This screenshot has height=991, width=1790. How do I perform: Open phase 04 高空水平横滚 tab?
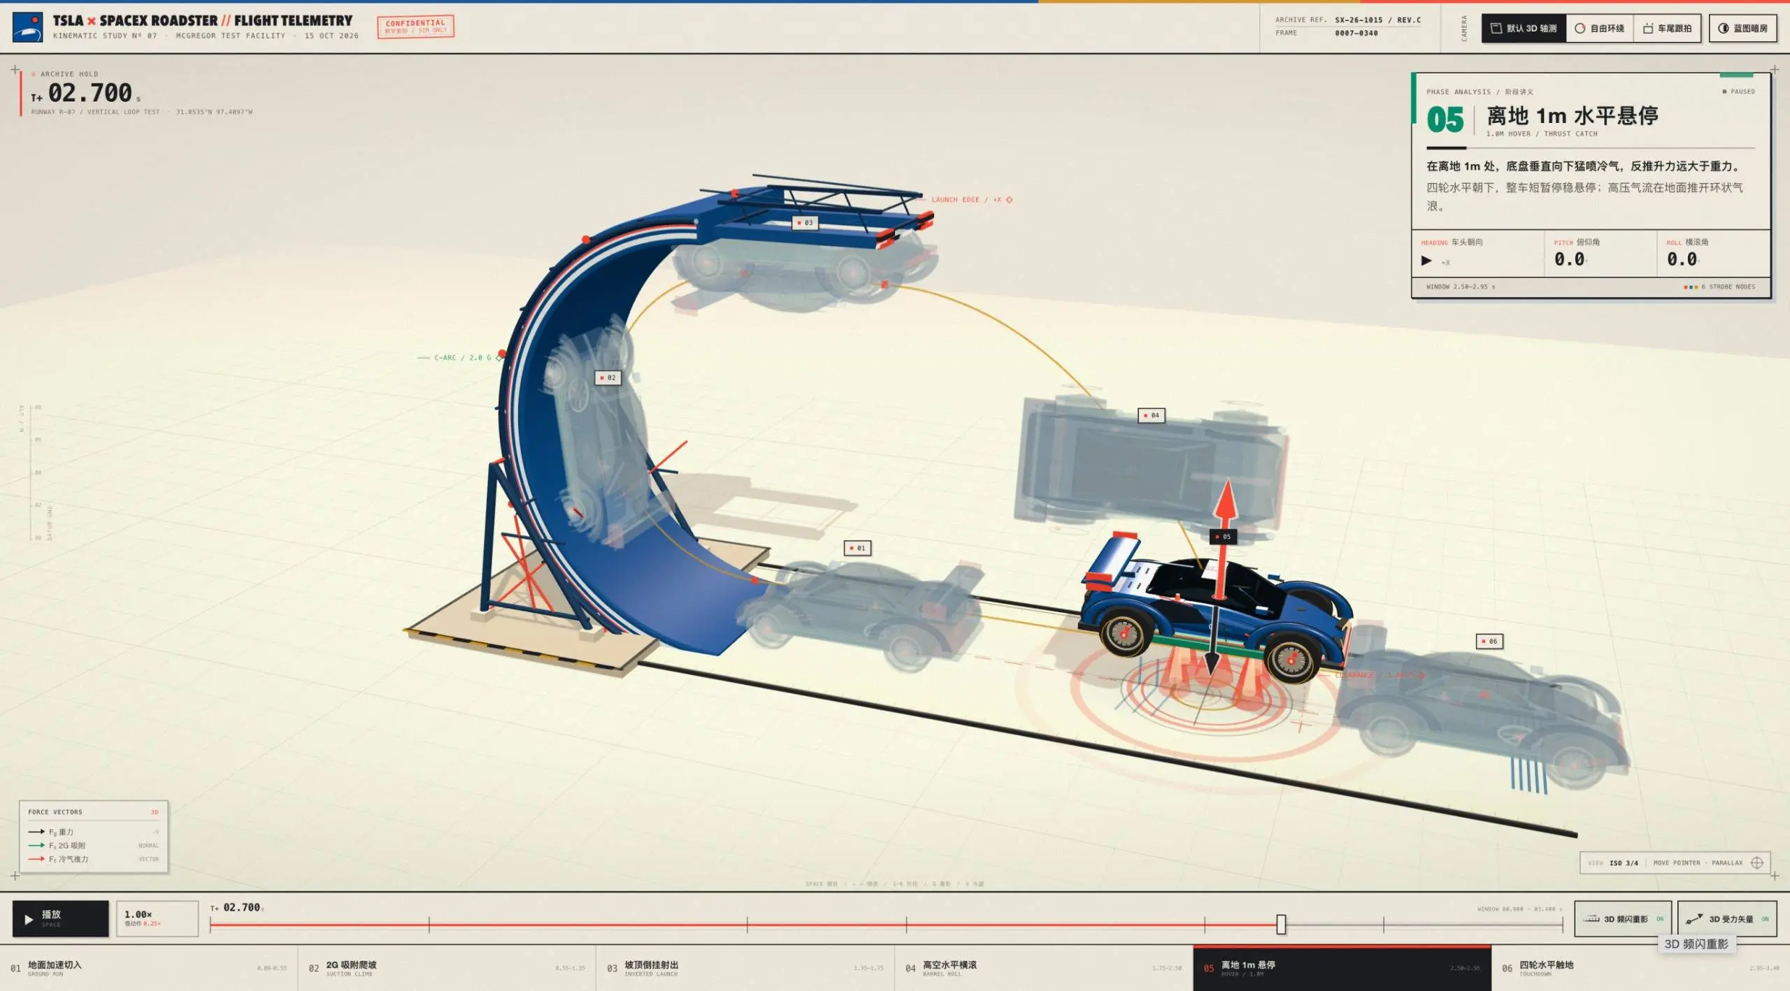tap(1044, 968)
